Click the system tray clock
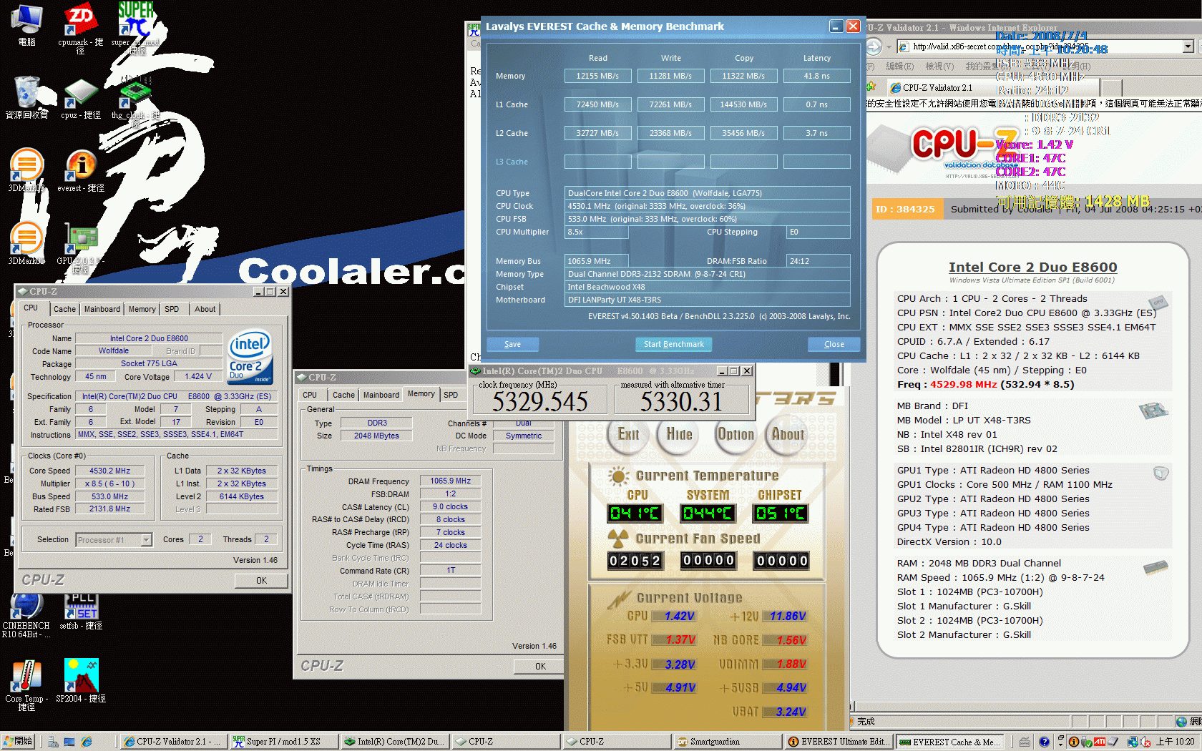The height and width of the screenshot is (751, 1202). click(1175, 742)
